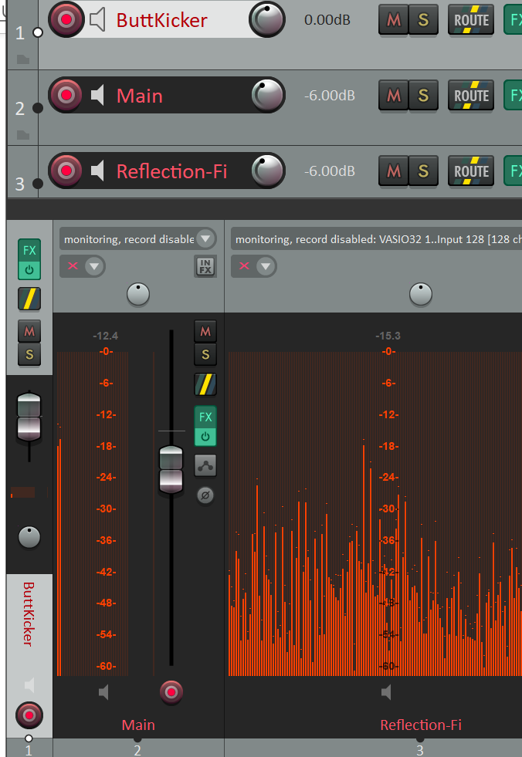Click red X on Main mixer strip
Screen dimensions: 522x757
[x=73, y=266]
